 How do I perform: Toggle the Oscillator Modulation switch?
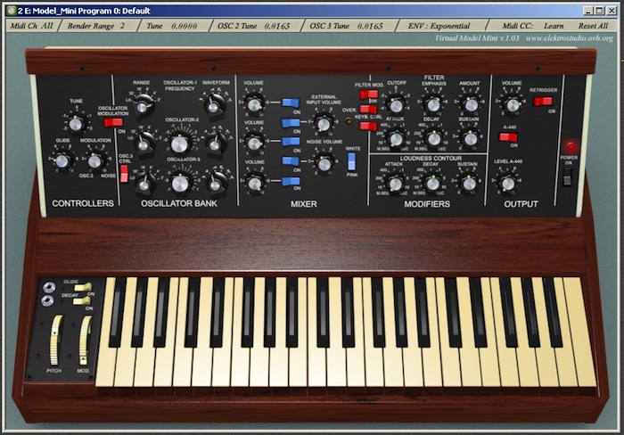113,123
